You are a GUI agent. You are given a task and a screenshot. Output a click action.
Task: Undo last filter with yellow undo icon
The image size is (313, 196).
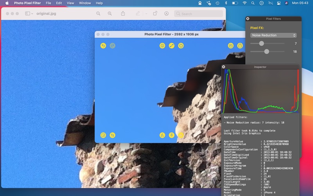click(103, 46)
